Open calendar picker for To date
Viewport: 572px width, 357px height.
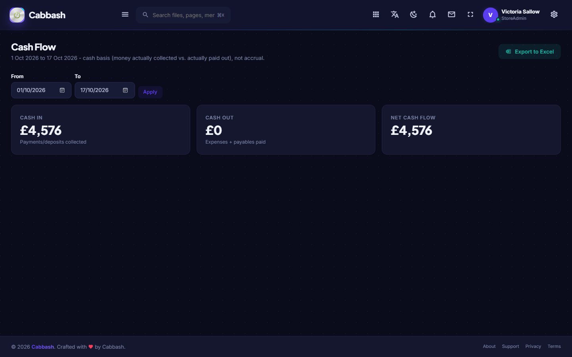point(126,90)
